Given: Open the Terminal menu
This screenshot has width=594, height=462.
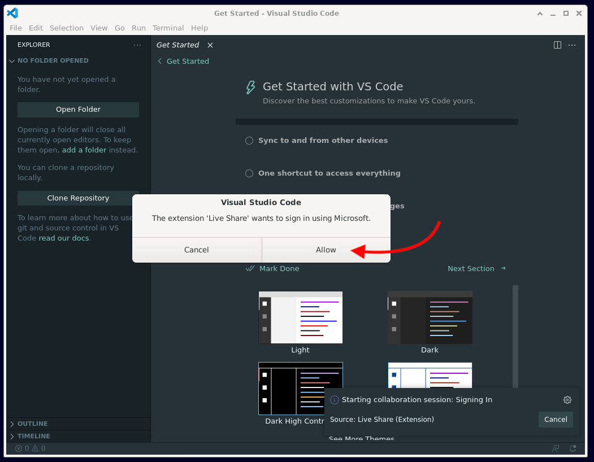Looking at the screenshot, I should (x=168, y=28).
